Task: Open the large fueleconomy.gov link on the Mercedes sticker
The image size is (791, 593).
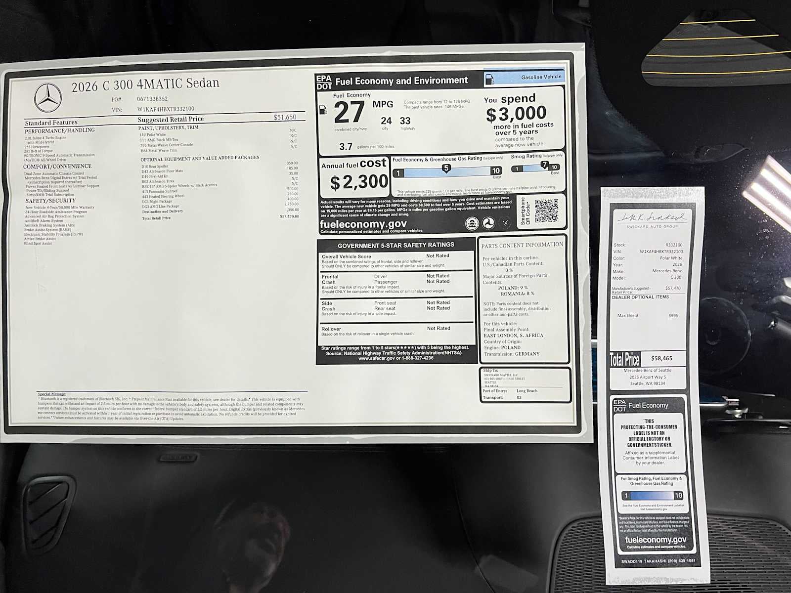Action: [x=363, y=224]
